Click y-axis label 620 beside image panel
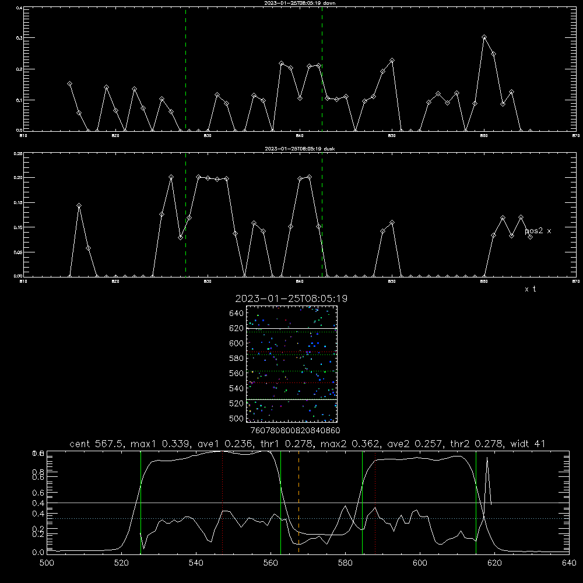Viewport: 583px width, 583px height. [x=237, y=328]
